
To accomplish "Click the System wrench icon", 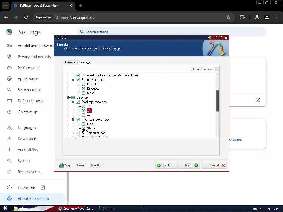I will click(x=9, y=161).
